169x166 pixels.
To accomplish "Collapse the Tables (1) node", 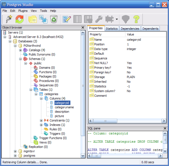I will click(x=31, y=90).
